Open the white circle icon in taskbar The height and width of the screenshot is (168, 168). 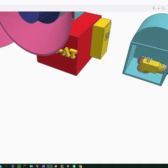click(68, 166)
